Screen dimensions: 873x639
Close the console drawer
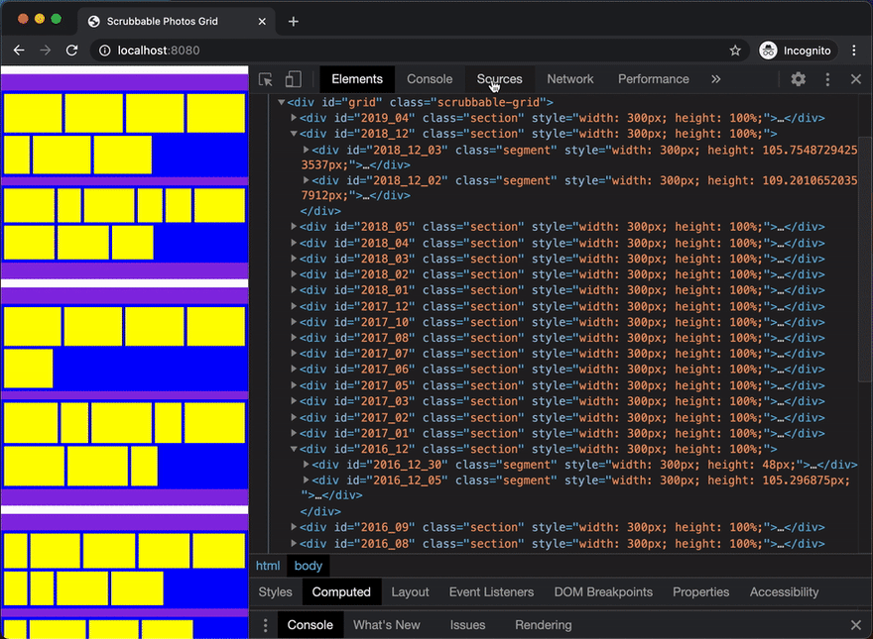click(856, 625)
